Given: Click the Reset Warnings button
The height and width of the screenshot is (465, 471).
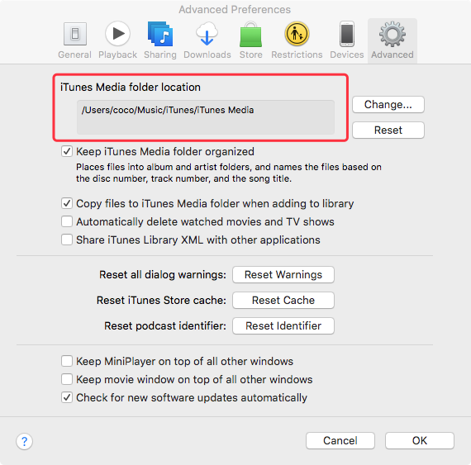Looking at the screenshot, I should (x=283, y=275).
